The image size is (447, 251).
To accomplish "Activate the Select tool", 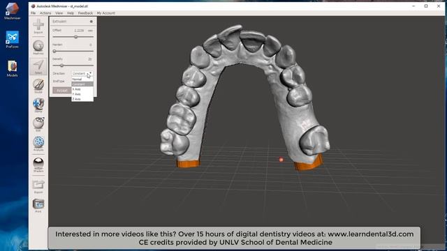I will pyautogui.click(x=38, y=67).
